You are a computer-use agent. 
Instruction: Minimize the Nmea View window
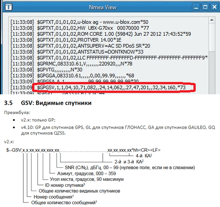click(x=196, y=7)
